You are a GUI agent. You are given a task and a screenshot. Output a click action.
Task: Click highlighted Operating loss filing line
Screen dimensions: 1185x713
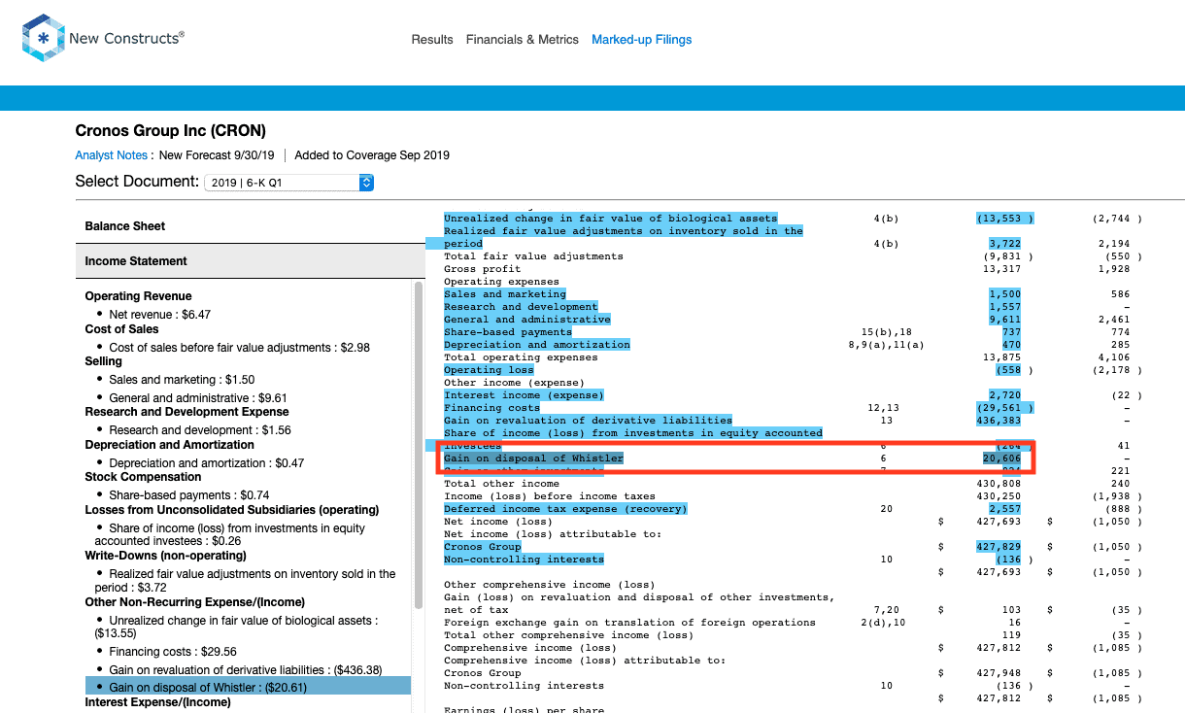[x=489, y=370]
